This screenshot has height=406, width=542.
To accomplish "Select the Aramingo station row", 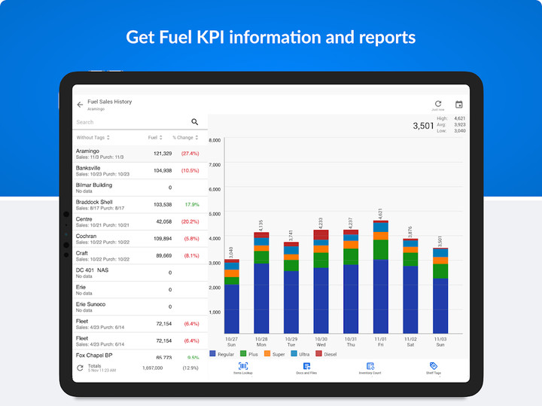I will (140, 154).
